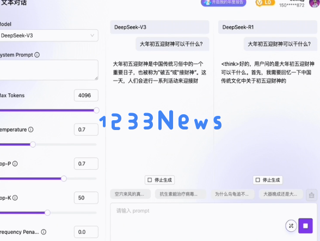Open the annual report banner button
Image resolution: width=320 pixels, height=241 pixels.
point(224,3)
